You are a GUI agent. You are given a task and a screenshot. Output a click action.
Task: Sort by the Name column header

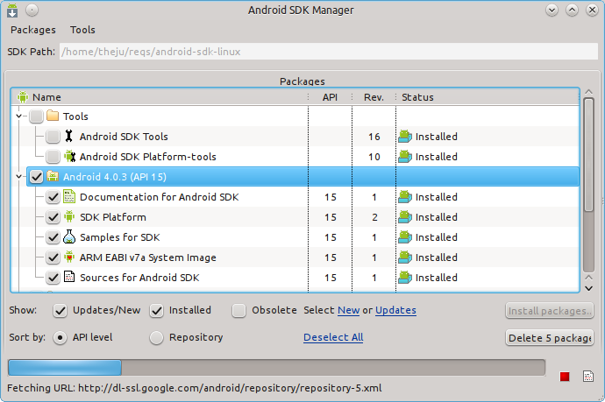coord(160,97)
